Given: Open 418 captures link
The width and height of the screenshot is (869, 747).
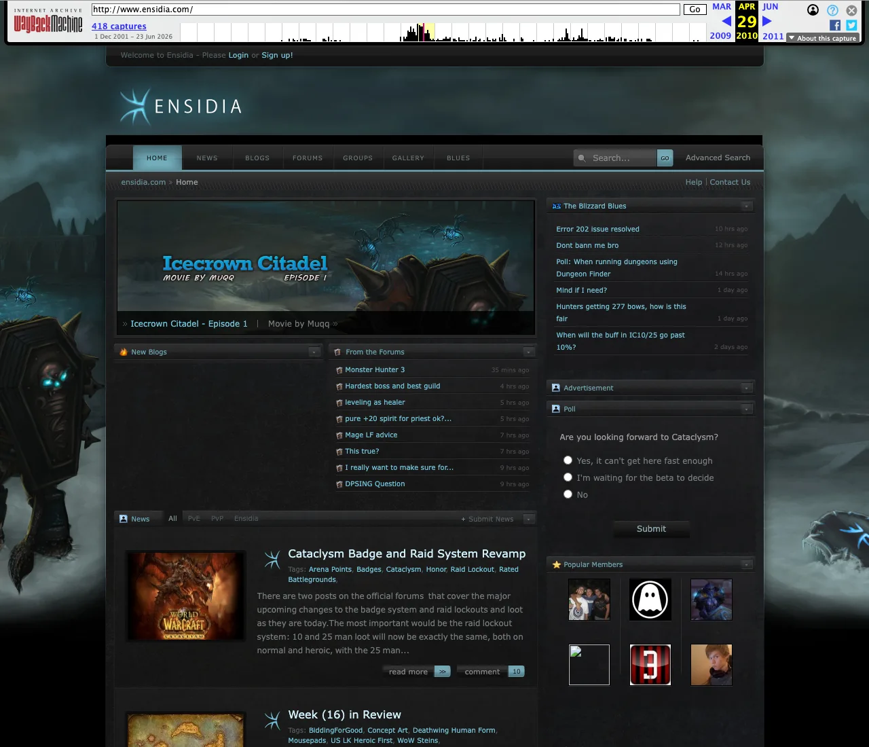Looking at the screenshot, I should pyautogui.click(x=119, y=26).
